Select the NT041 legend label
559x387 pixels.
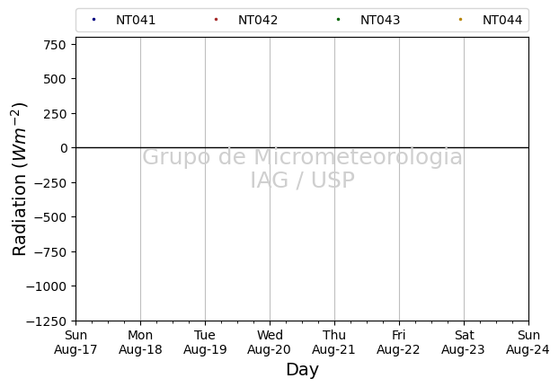point(136,20)
